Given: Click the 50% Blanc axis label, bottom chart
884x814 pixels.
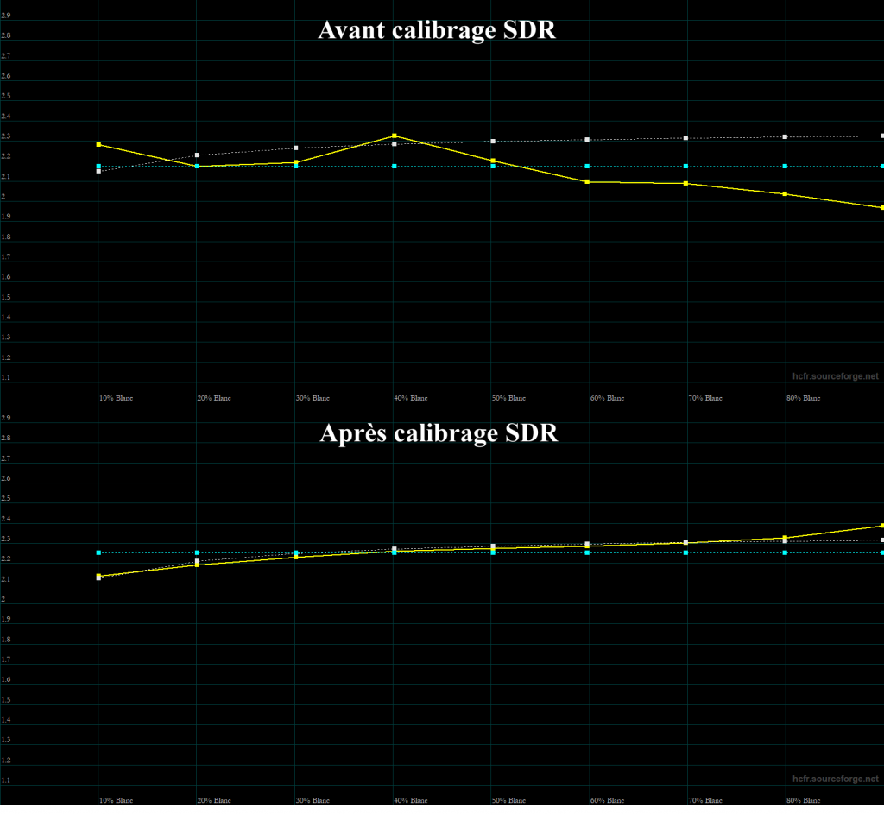Looking at the screenshot, I should point(510,800).
